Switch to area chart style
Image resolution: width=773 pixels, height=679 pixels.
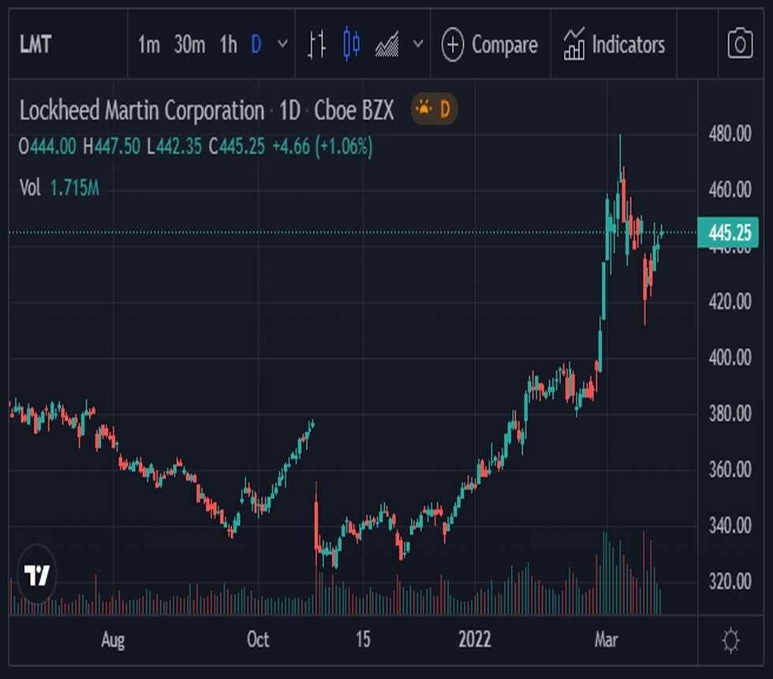pos(387,44)
